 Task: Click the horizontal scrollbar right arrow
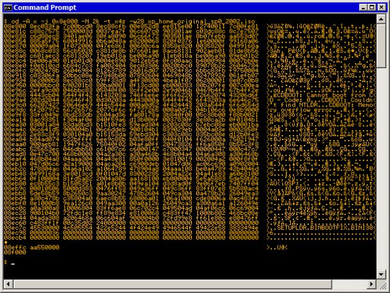(x=372, y=284)
